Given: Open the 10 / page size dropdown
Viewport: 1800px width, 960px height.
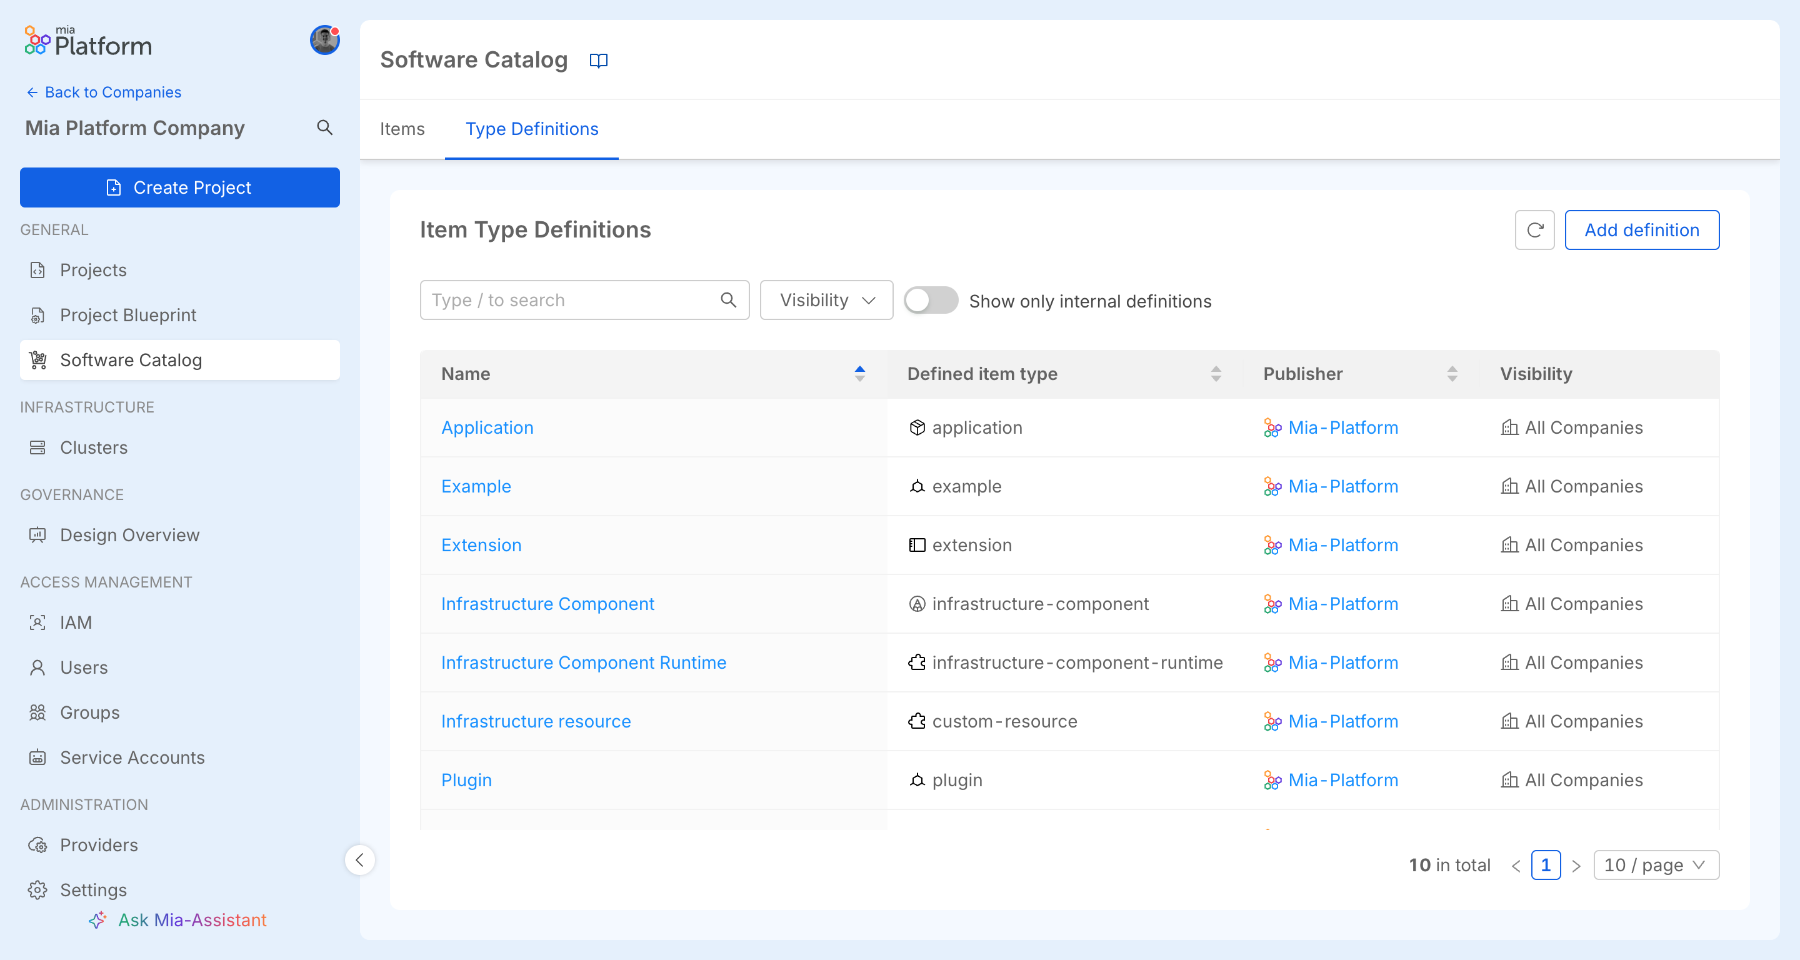Looking at the screenshot, I should (x=1656, y=865).
